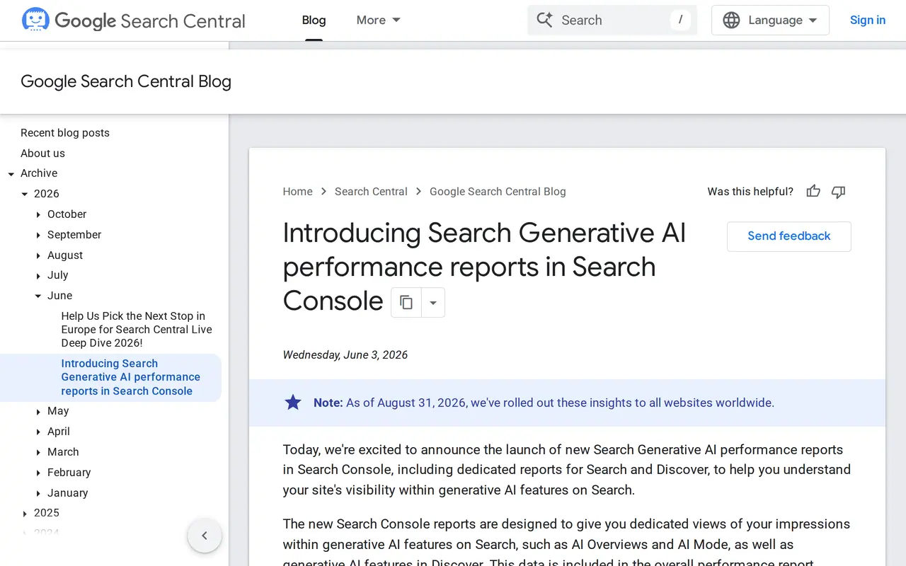Expand the April archive month
This screenshot has height=566, width=906.
point(38,432)
